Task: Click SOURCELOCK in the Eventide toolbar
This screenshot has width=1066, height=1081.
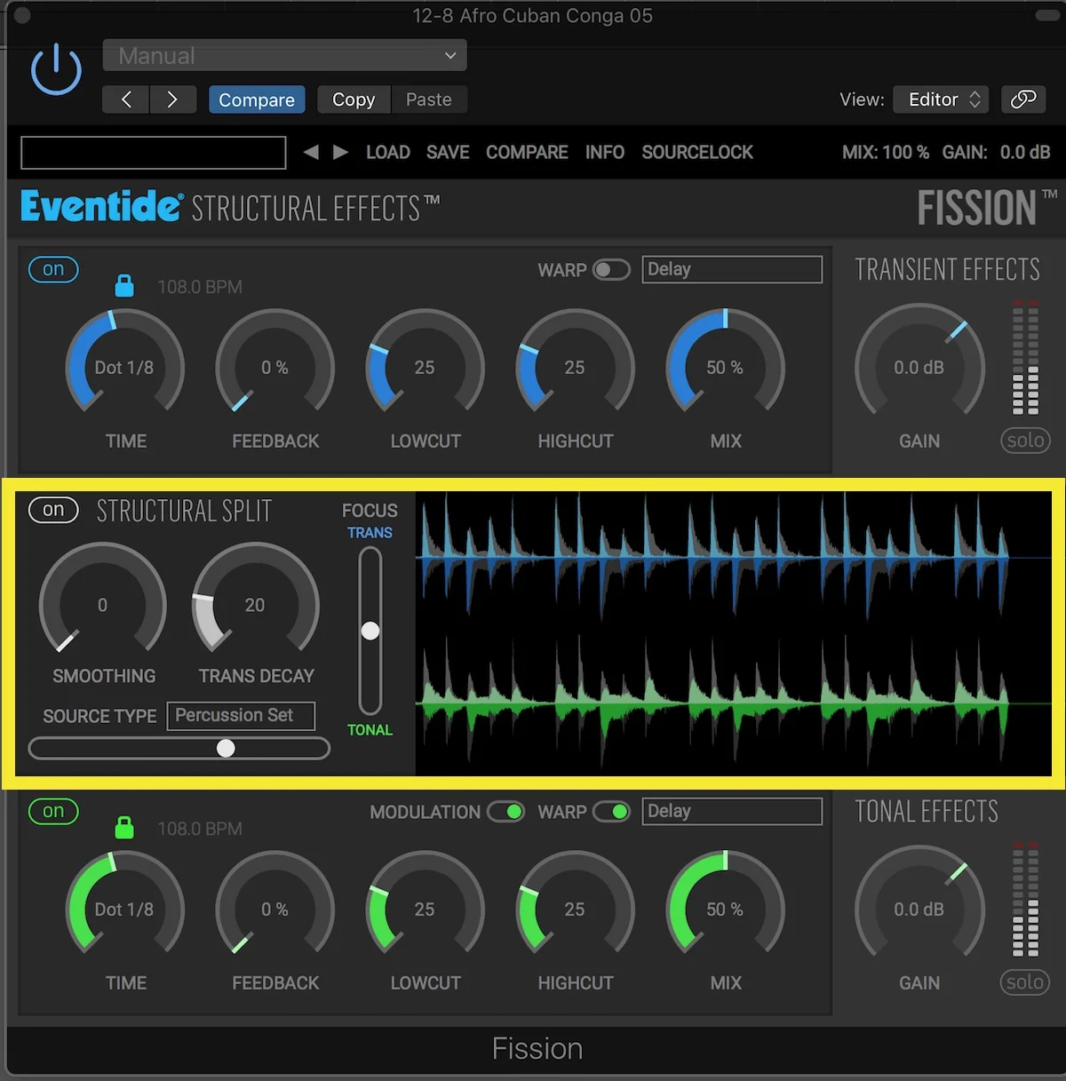Action: coord(697,152)
